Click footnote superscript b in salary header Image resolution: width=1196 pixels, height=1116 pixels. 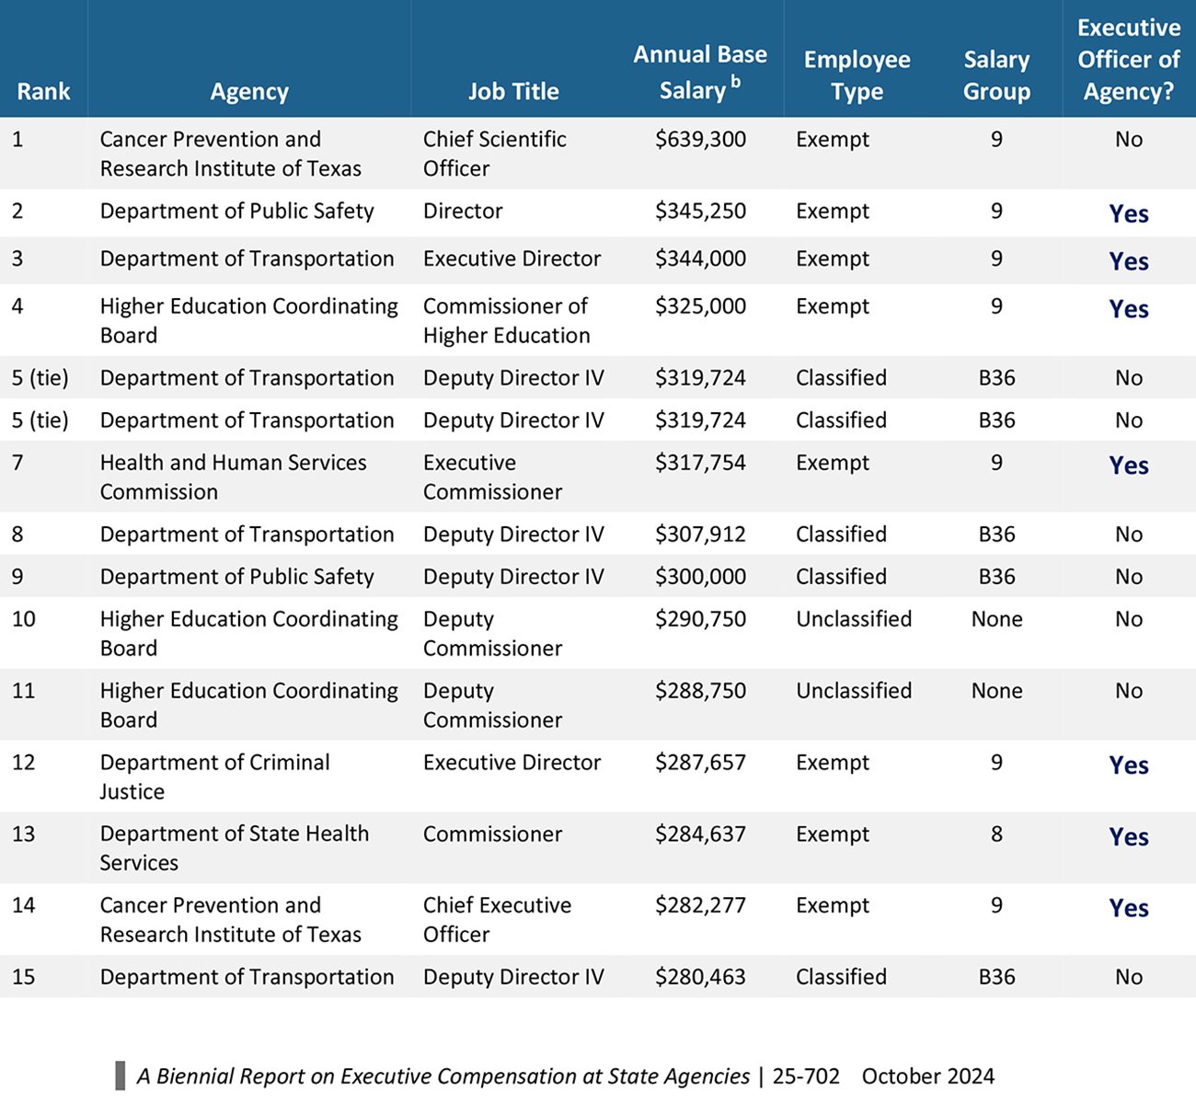tap(735, 81)
